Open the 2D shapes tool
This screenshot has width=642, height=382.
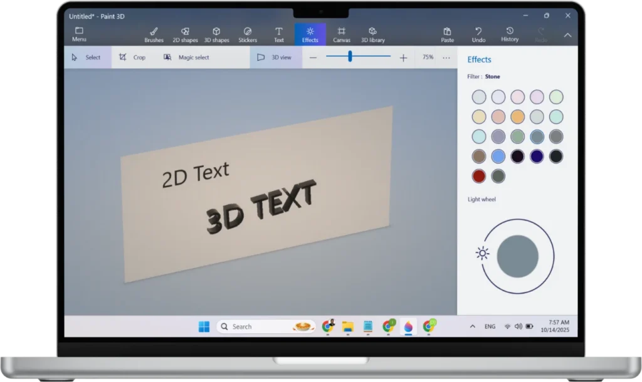(x=185, y=34)
